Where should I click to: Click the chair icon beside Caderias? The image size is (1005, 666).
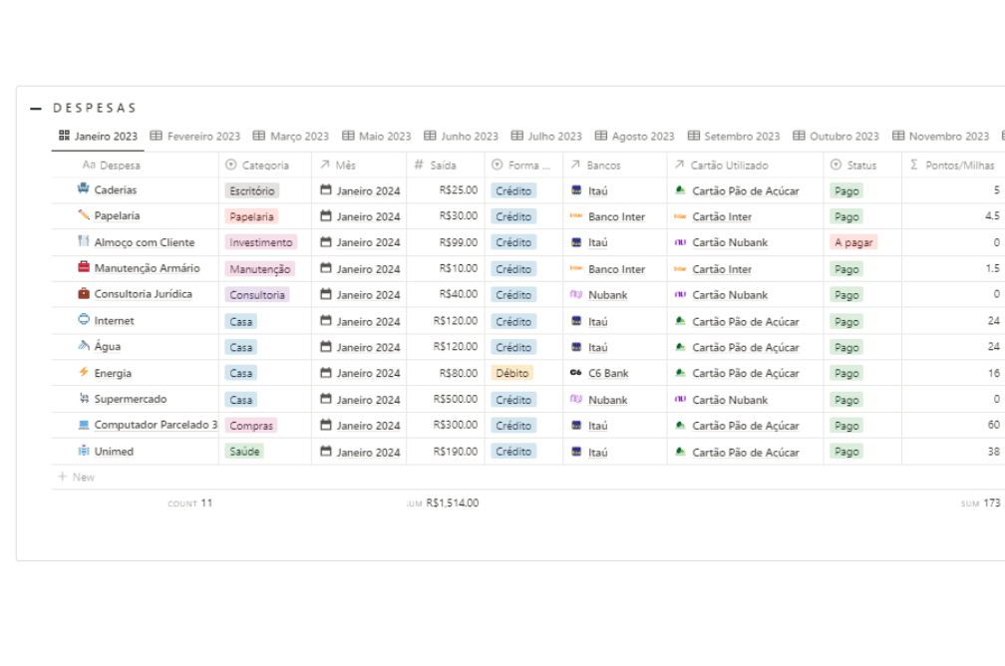tap(84, 189)
